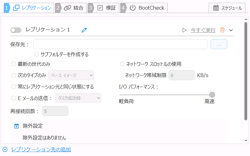The image size is (250, 156).
Task: Check the 最新の世代のみ checkbox
Action: click(14, 64)
